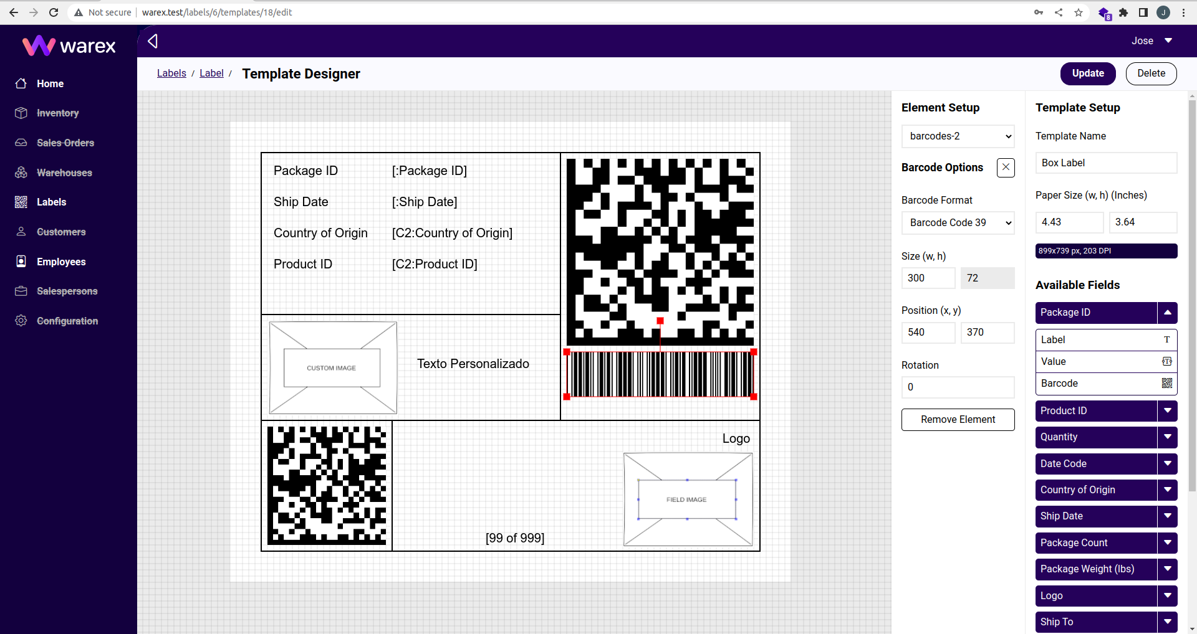The width and height of the screenshot is (1197, 634).
Task: Click the Rotation input field
Action: (958, 387)
